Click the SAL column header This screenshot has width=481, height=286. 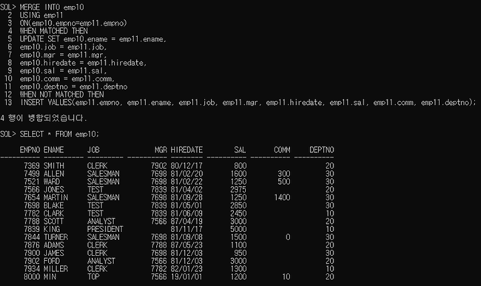[x=240, y=150]
